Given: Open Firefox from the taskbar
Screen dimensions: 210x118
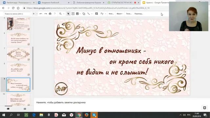Looking at the screenshot, I should tap(87, 115).
